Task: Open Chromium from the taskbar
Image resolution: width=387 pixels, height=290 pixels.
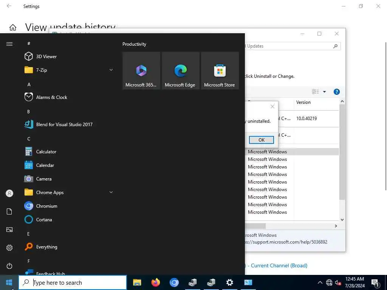Action: [174, 282]
